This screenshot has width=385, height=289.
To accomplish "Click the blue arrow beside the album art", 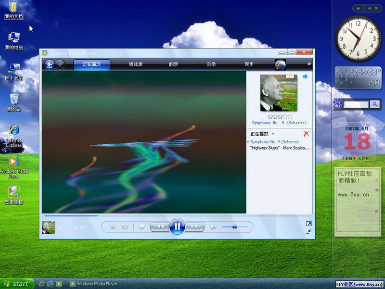I will pos(305,76).
